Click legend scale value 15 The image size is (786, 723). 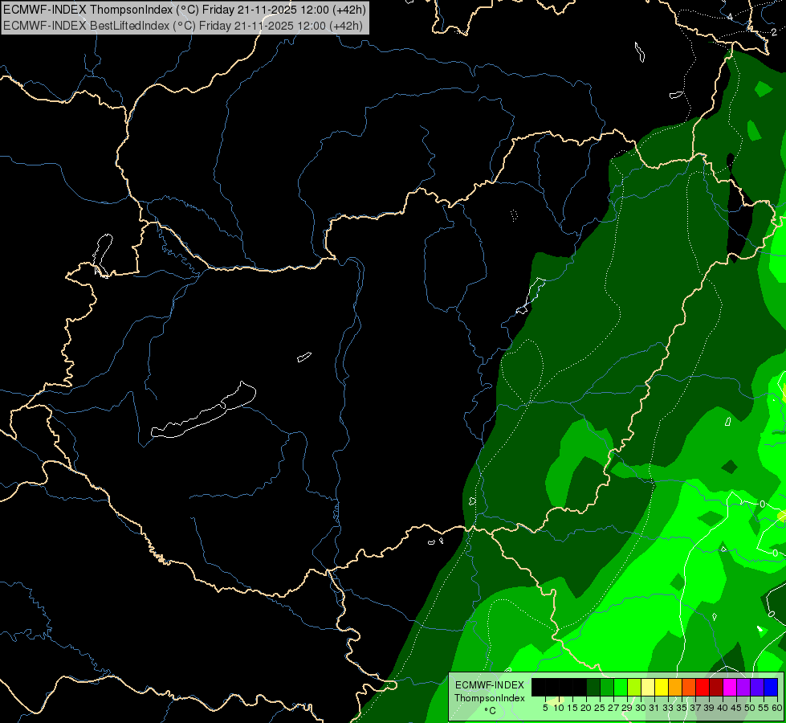[572, 708]
